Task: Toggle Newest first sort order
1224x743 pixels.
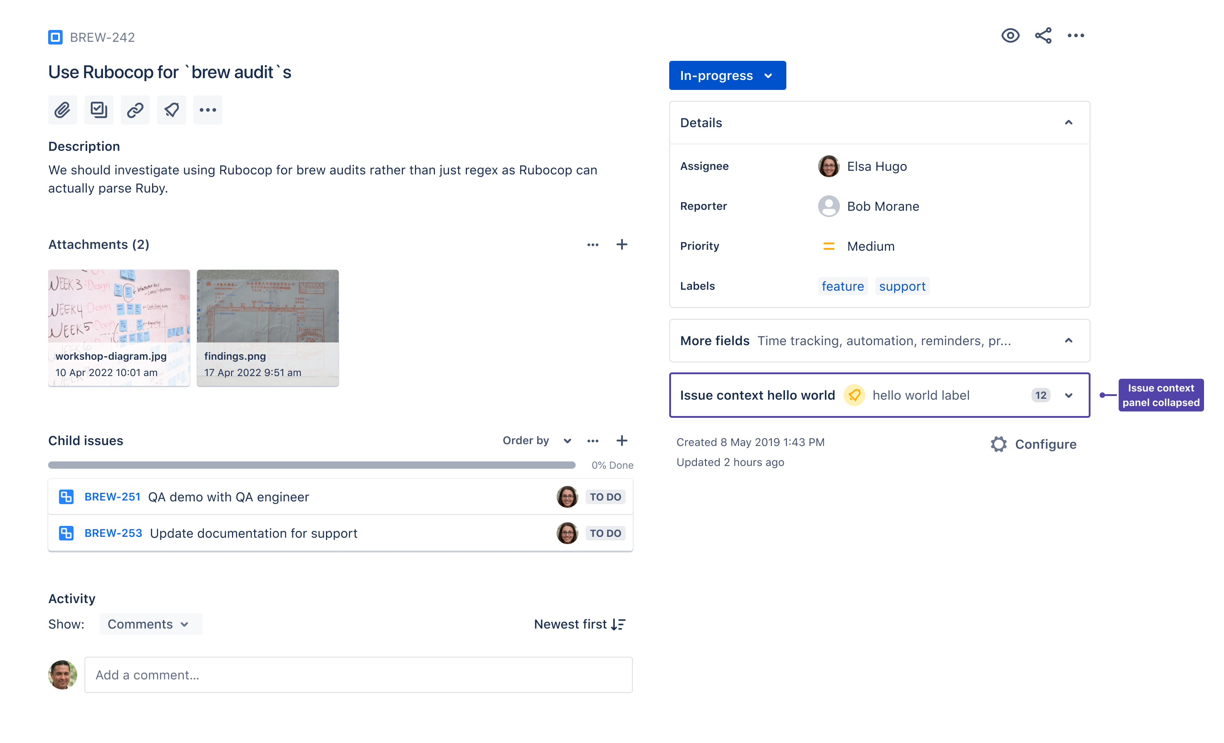Action: pyautogui.click(x=579, y=624)
